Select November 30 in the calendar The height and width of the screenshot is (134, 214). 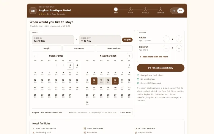pos(87,103)
